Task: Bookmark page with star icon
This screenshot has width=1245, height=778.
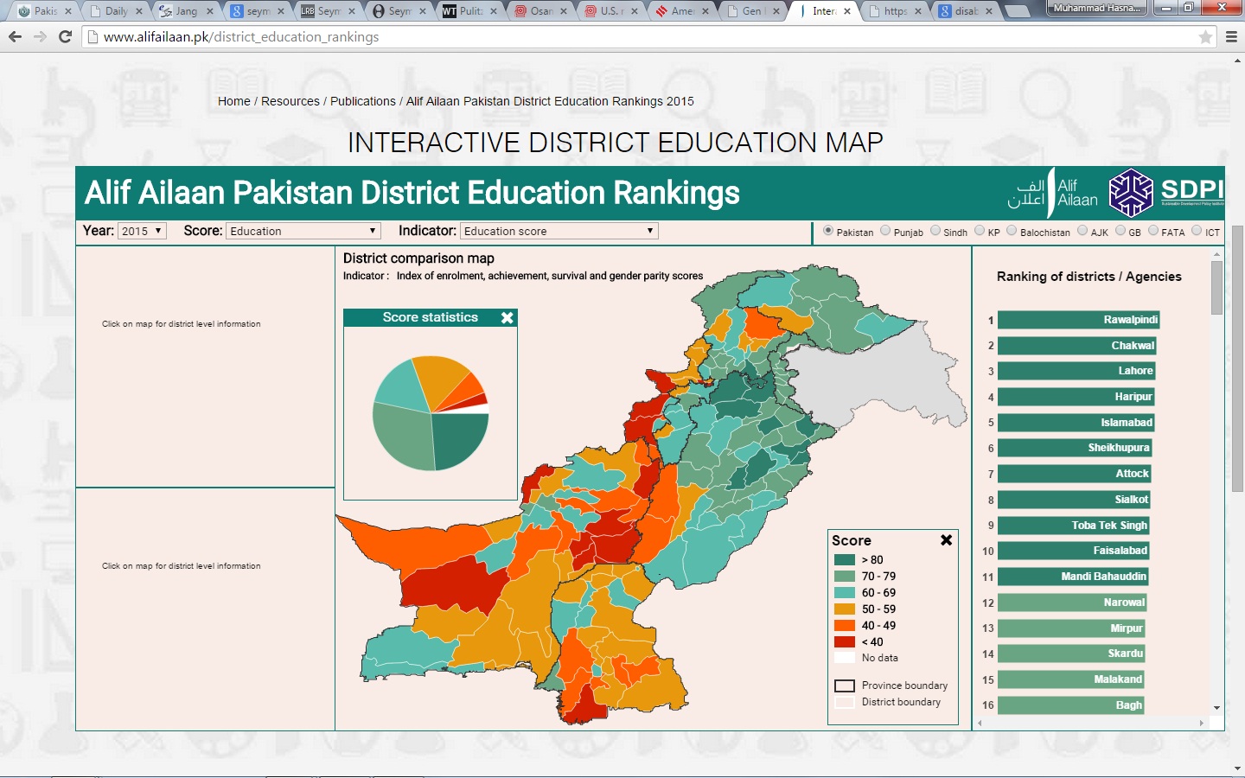Action: tap(1205, 36)
